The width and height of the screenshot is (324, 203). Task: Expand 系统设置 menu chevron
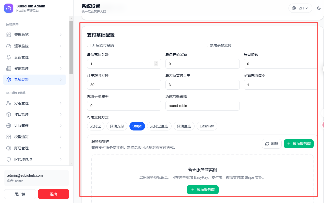pyautogui.click(x=61, y=80)
